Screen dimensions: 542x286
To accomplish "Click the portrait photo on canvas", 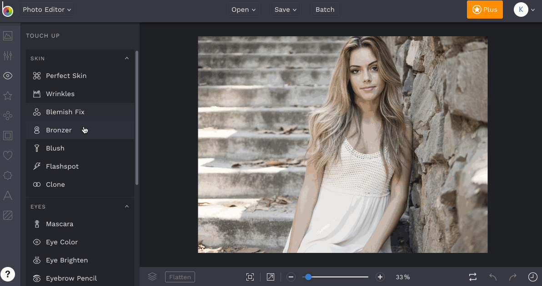I will click(342, 145).
